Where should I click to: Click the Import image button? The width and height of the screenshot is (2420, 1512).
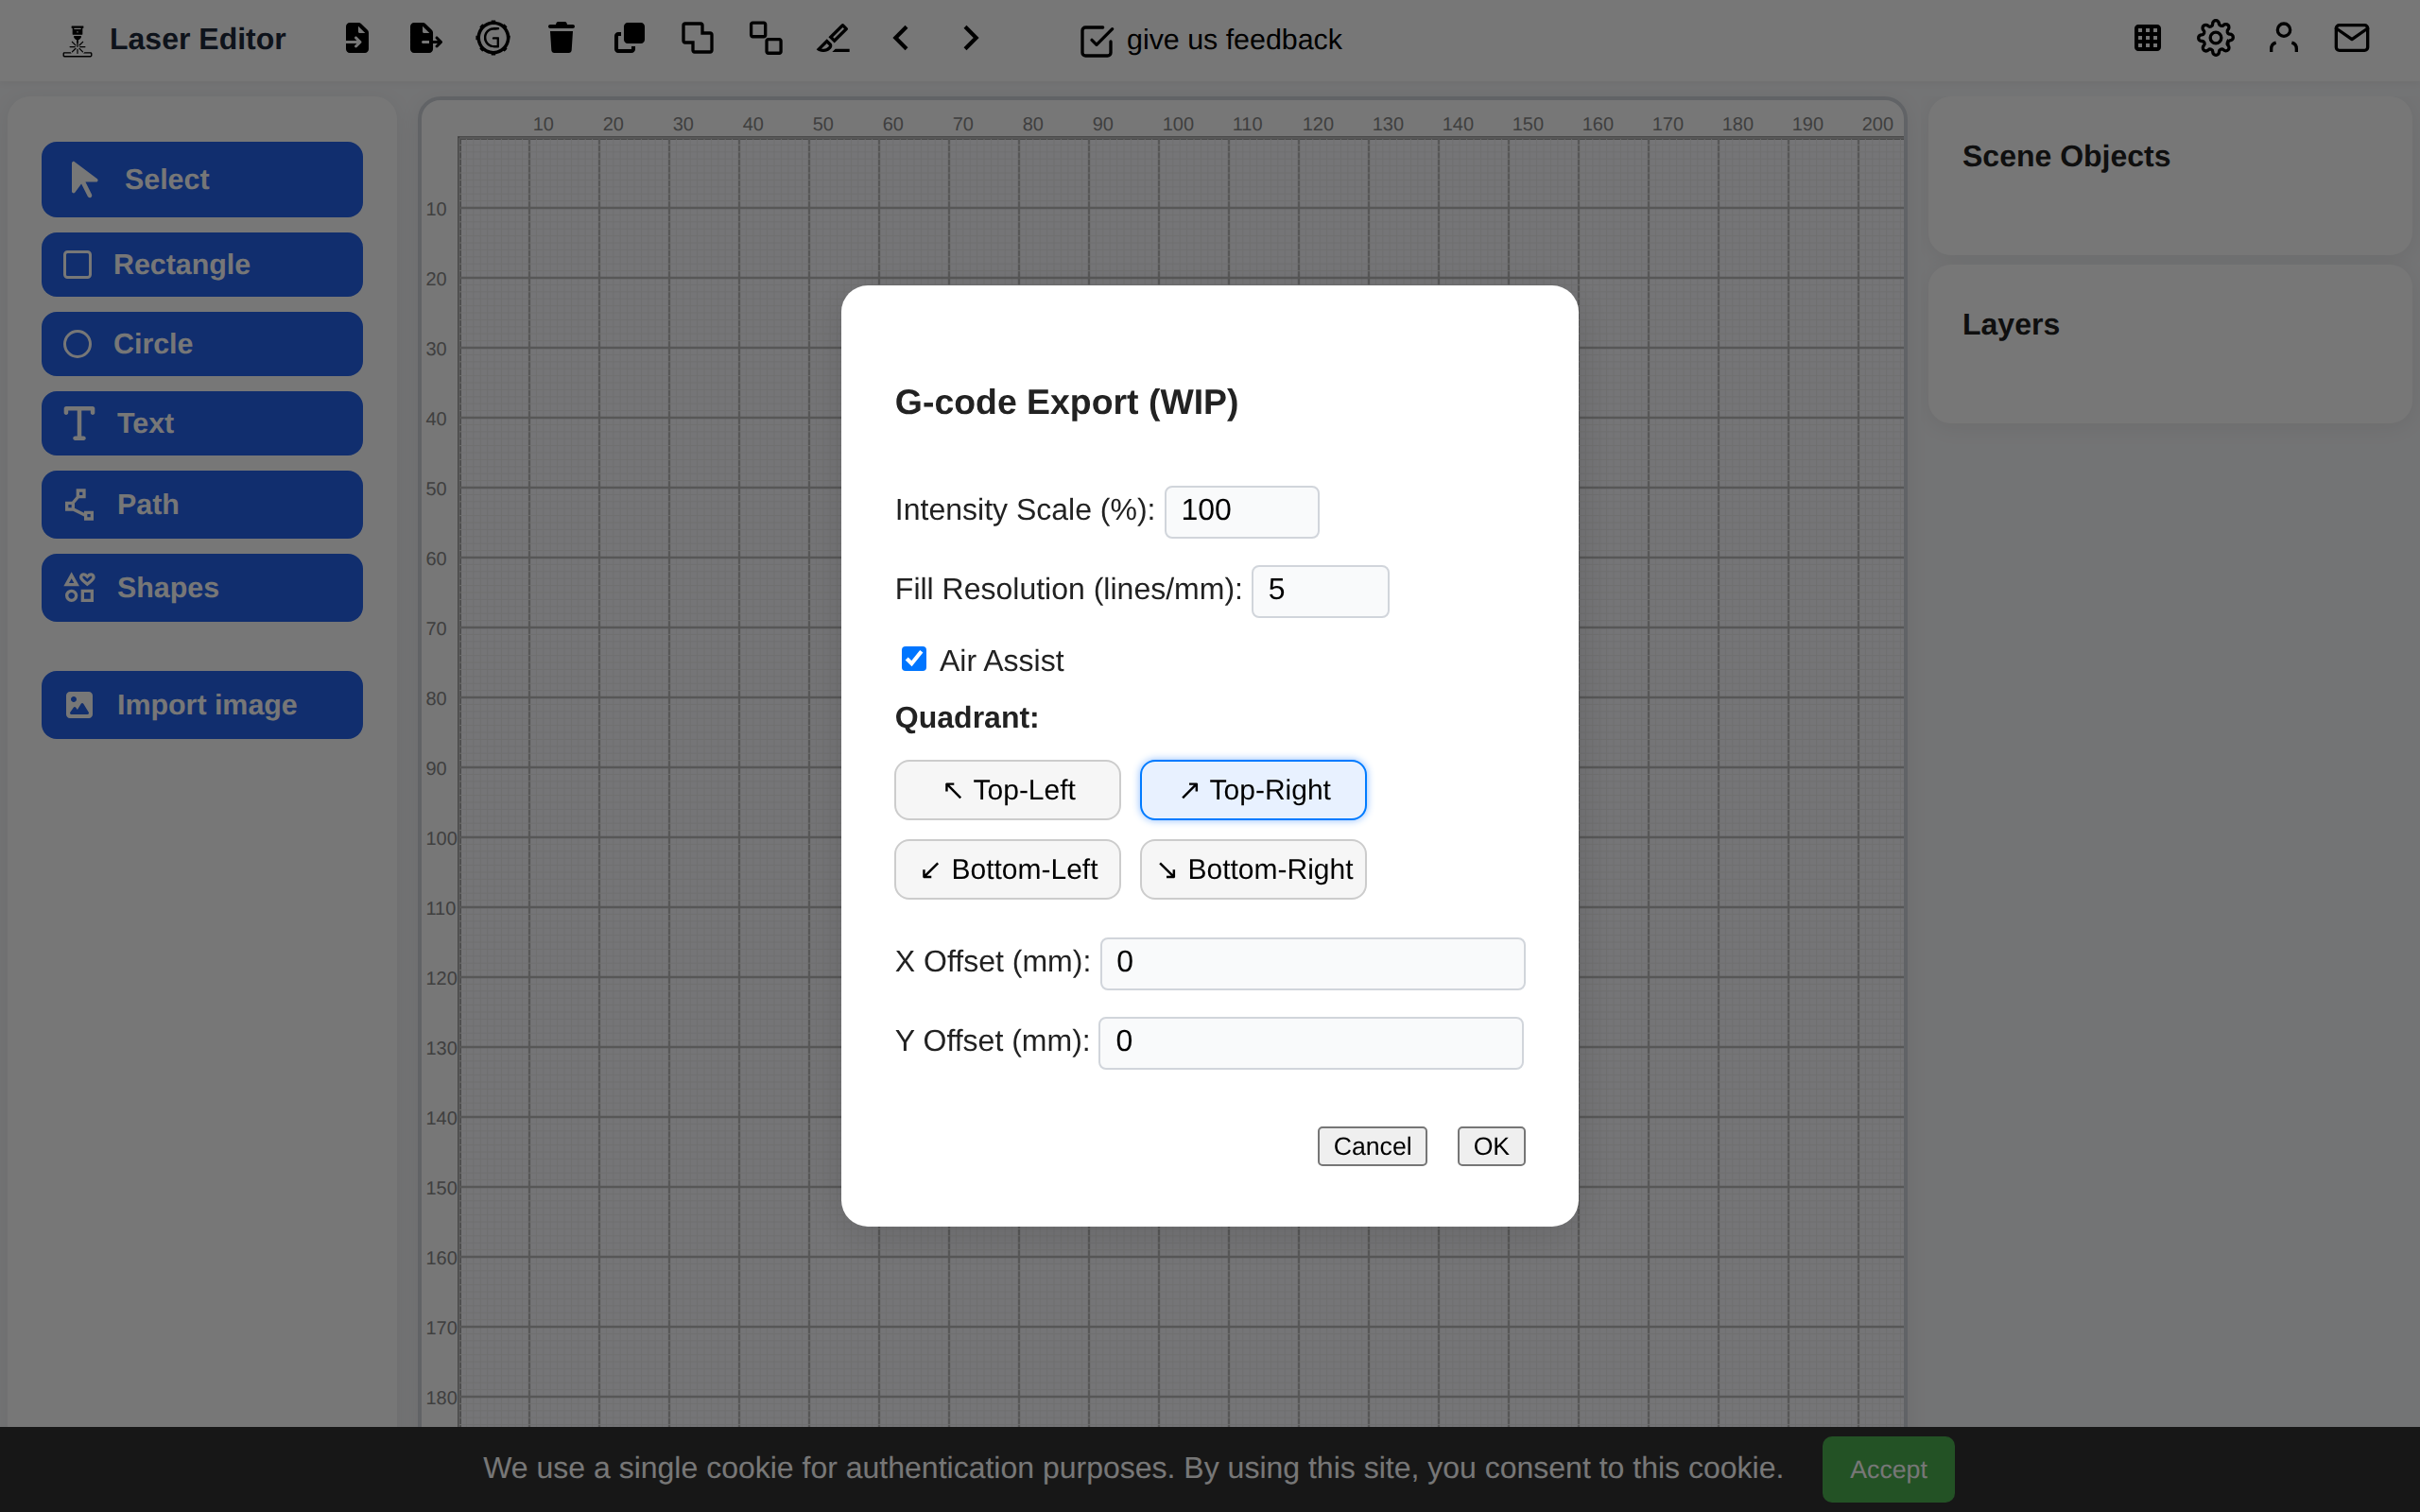coord(202,705)
